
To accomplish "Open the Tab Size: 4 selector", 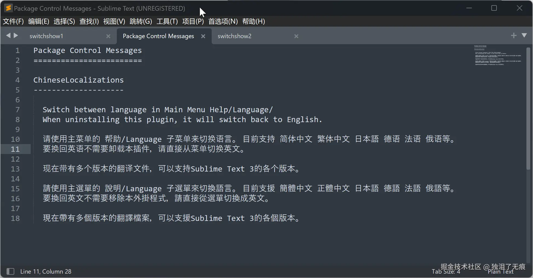I will [x=446, y=272].
